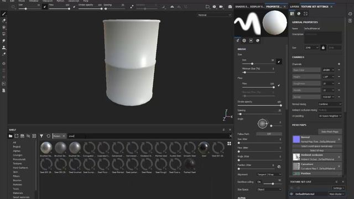Screen dimensions: 354x199
Task: Open Roughness channel format dropdown
Action: pos(328,83)
